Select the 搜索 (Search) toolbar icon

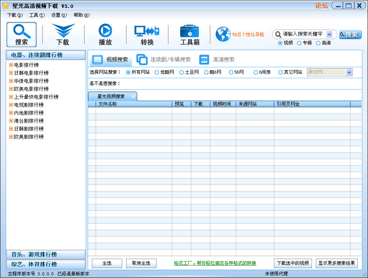click(21, 34)
